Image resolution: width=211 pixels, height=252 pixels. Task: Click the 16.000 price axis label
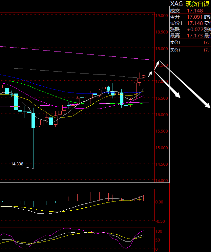[x=161, y=115]
